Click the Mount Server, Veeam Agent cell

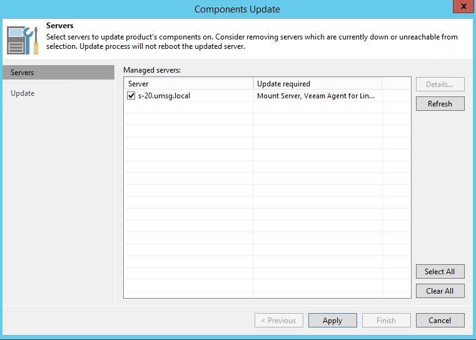pos(316,96)
